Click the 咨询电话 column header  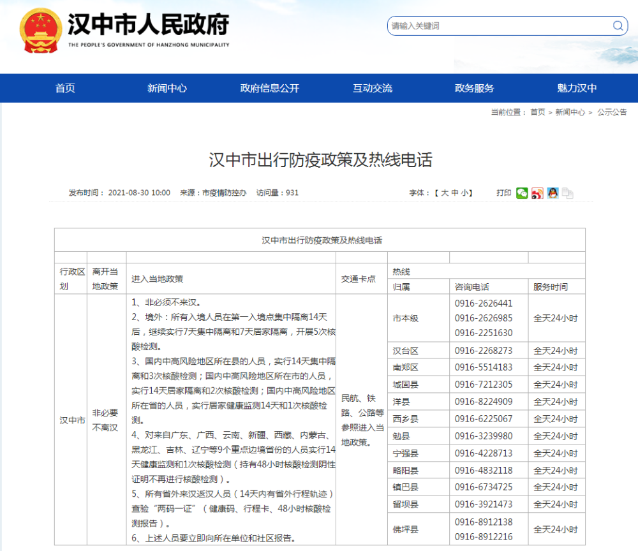click(x=489, y=287)
